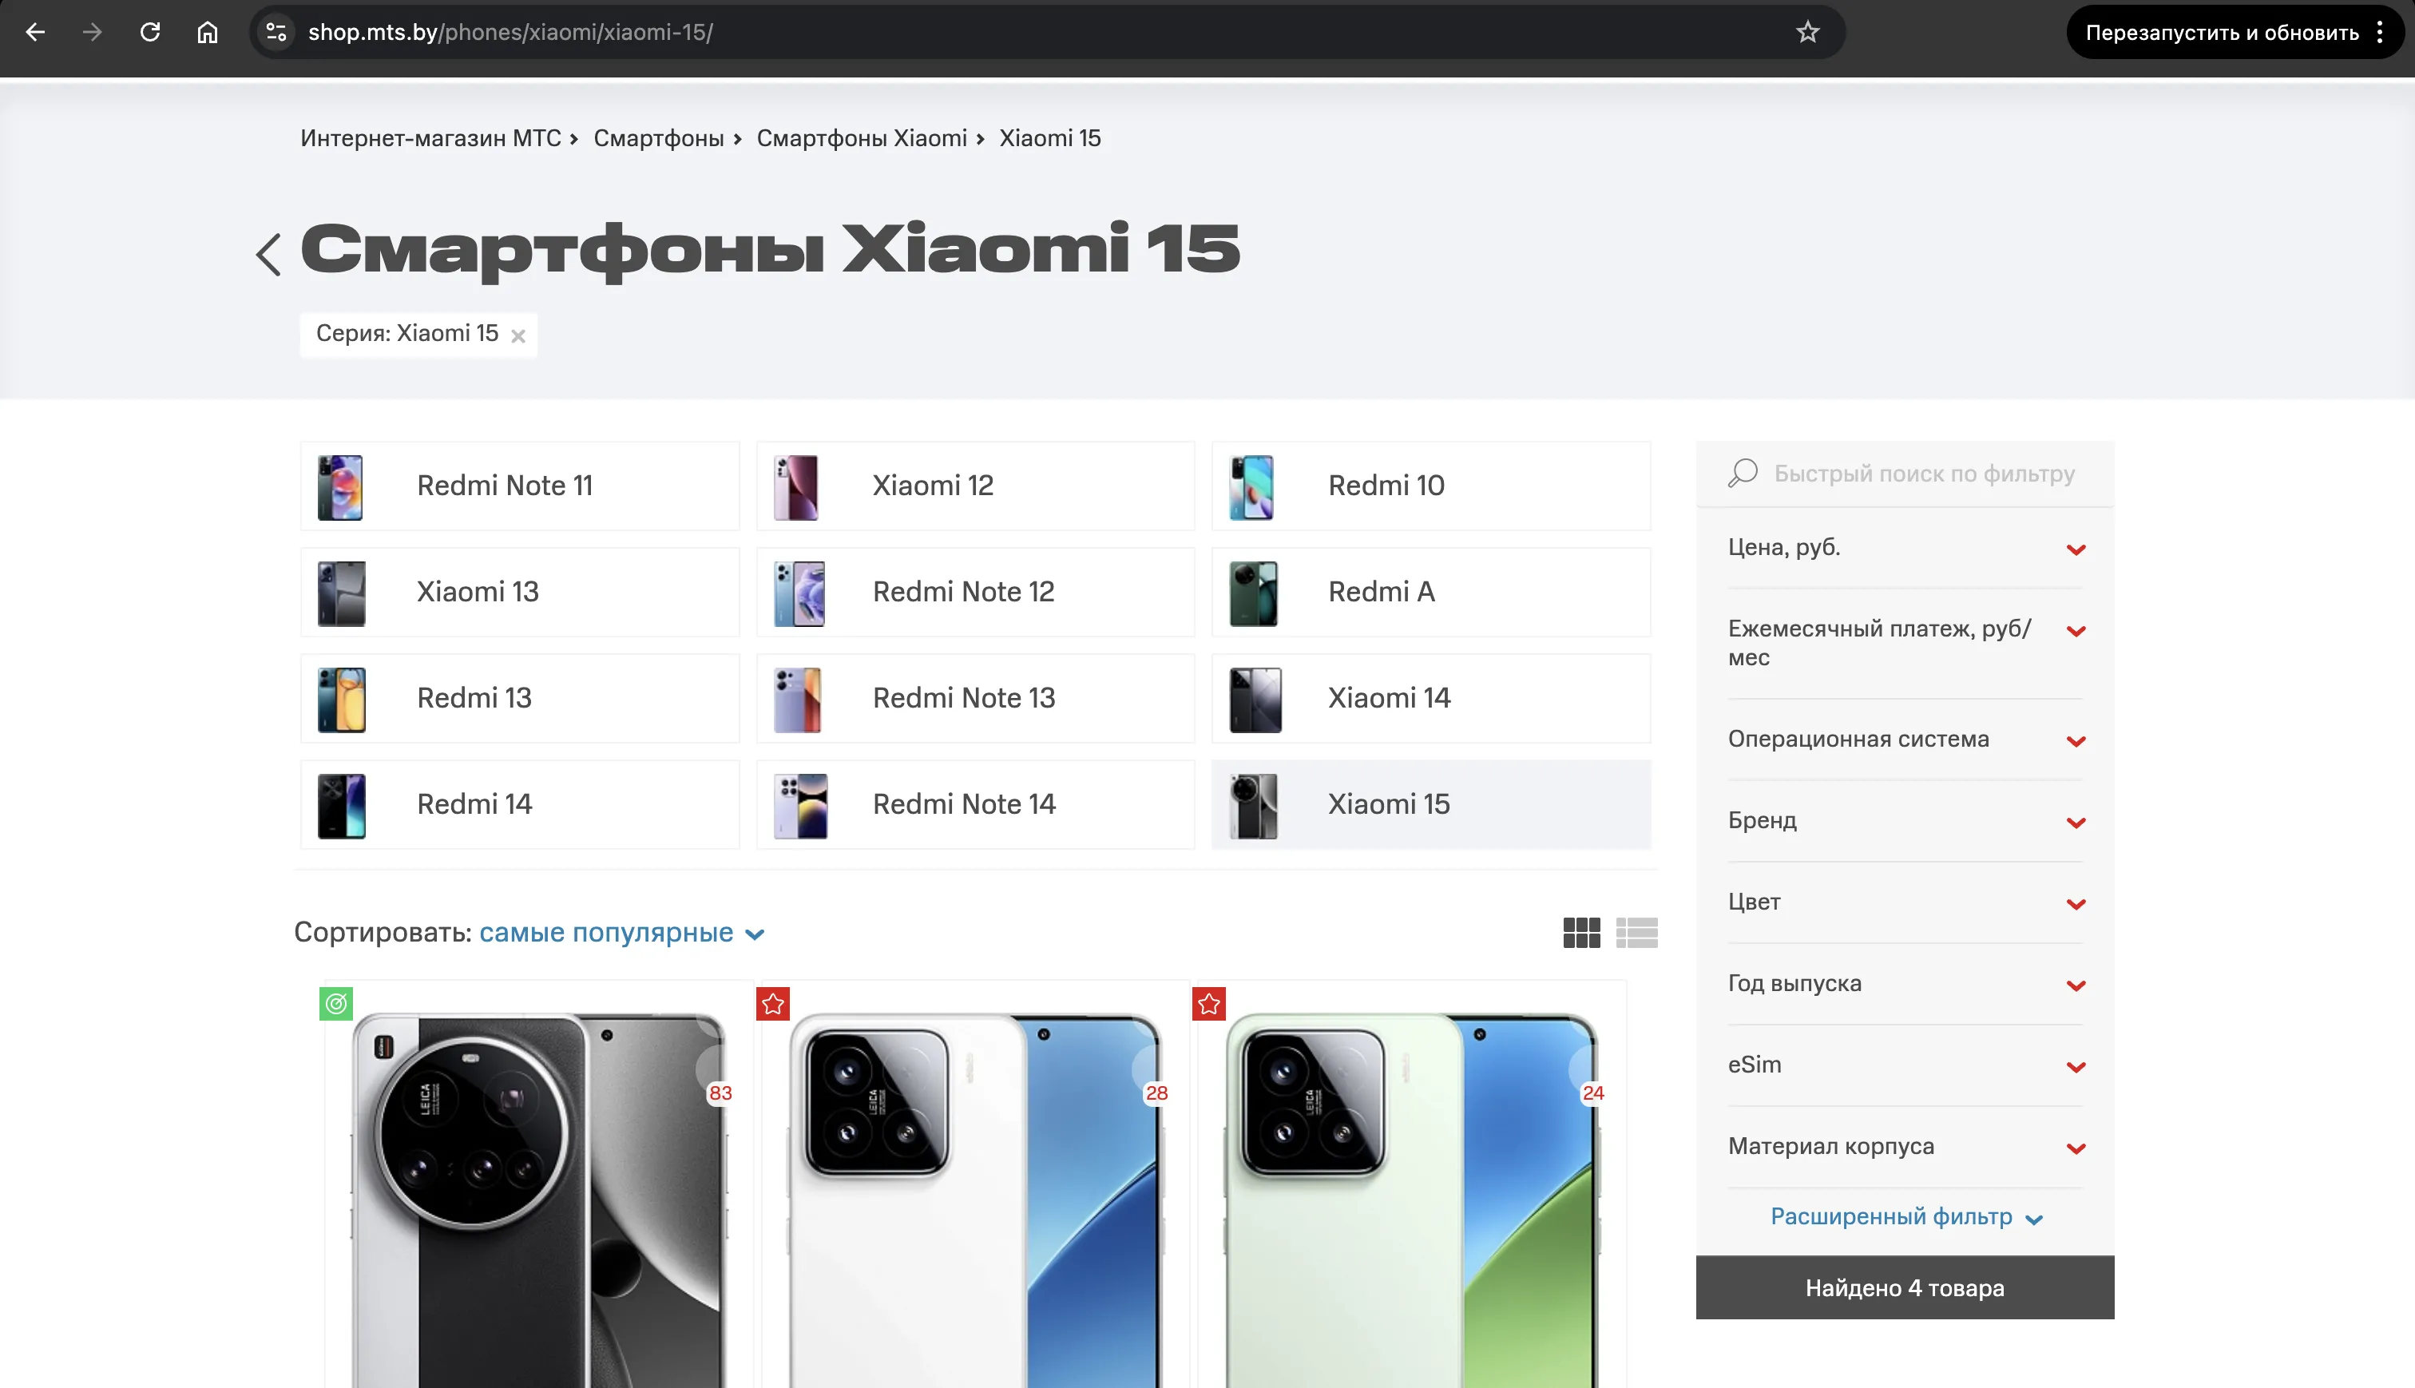The width and height of the screenshot is (2415, 1388).
Task: Select the Xiaomi 14 series
Action: (1430, 699)
